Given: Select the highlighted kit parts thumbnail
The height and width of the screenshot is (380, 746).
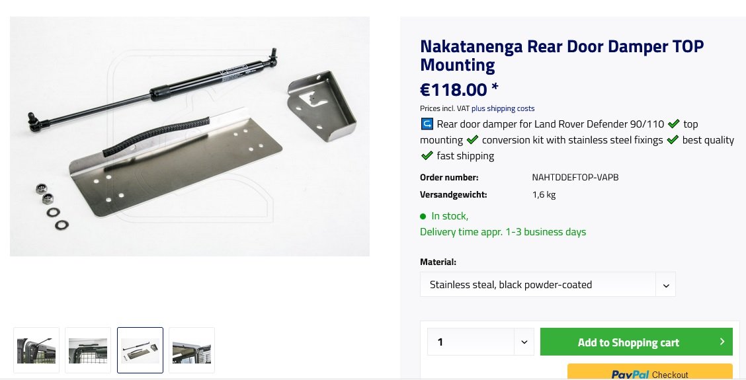Looking at the screenshot, I should click(x=140, y=350).
